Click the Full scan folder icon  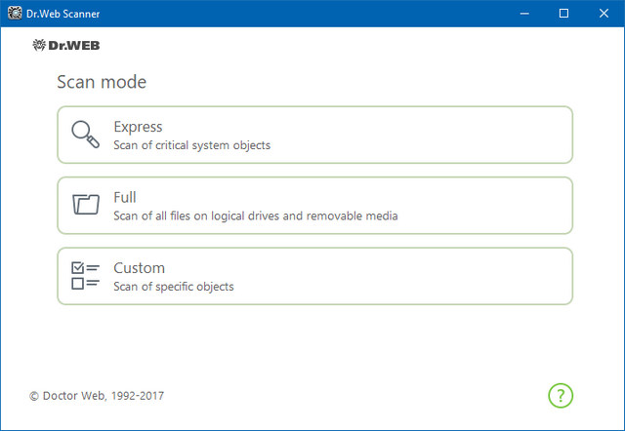click(x=86, y=205)
